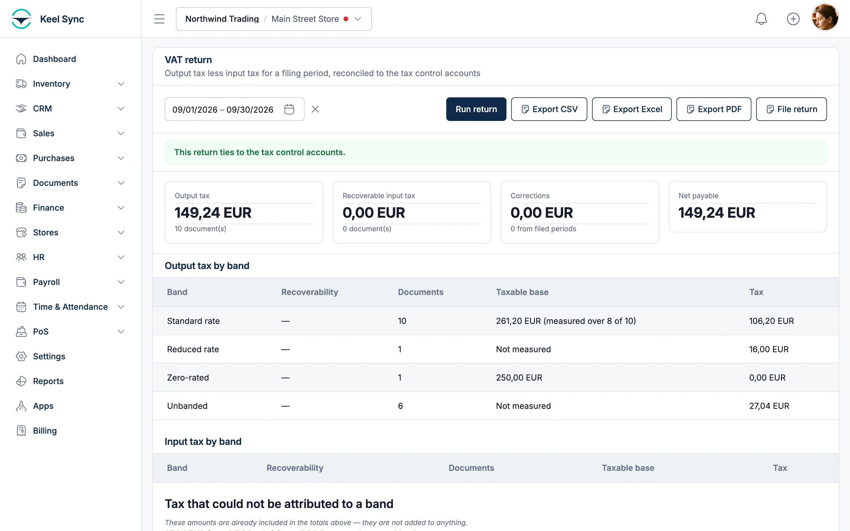850x531 pixels.
Task: Open Reports in the sidebar
Action: (x=48, y=381)
